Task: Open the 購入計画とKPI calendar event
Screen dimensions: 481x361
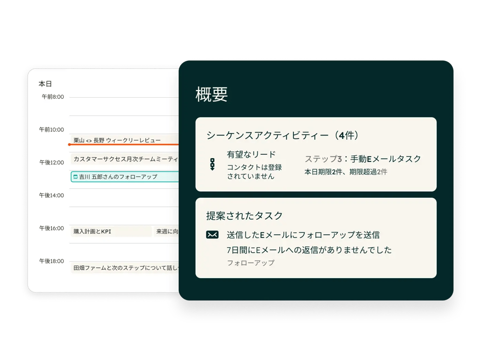Action: [x=111, y=231]
